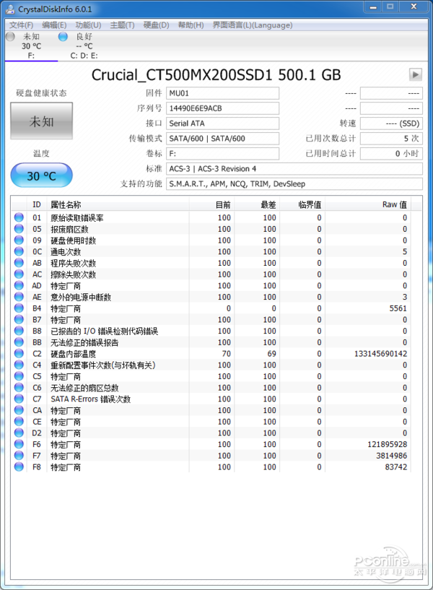433x590 pixels.
Task: Click raw value 121895928
Action: (387, 444)
